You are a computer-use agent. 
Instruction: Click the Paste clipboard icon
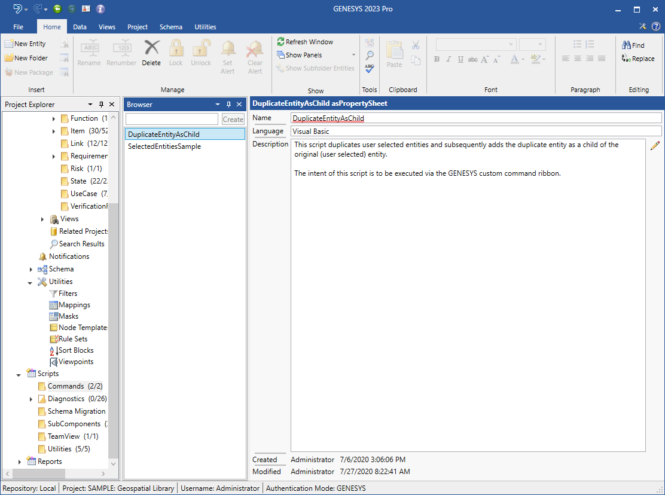pyautogui.click(x=395, y=50)
